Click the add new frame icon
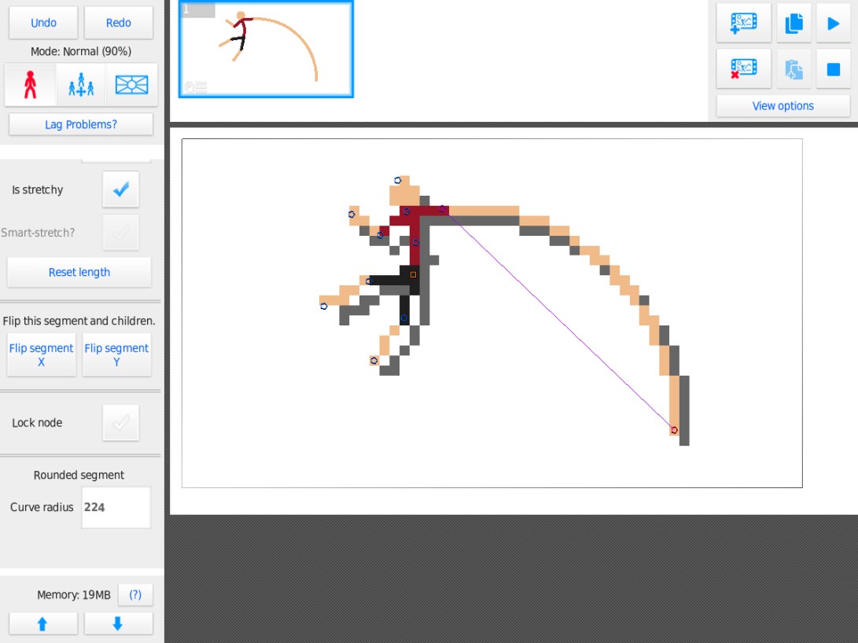The image size is (858, 643). click(x=744, y=23)
